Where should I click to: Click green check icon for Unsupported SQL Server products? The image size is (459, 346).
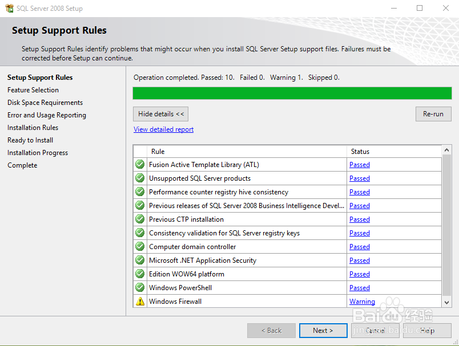click(140, 178)
